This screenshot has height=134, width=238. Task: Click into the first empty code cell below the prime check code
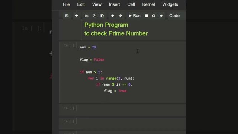pyautogui.click(x=131, y=110)
